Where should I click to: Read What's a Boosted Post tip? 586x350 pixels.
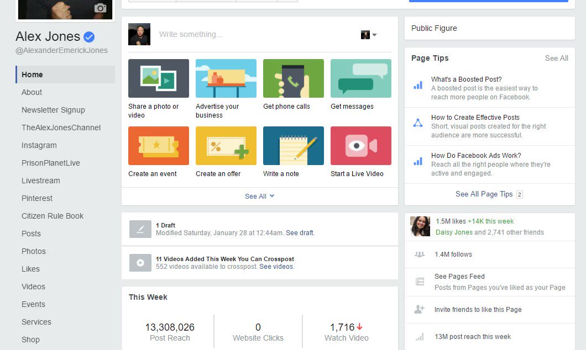coord(467,79)
